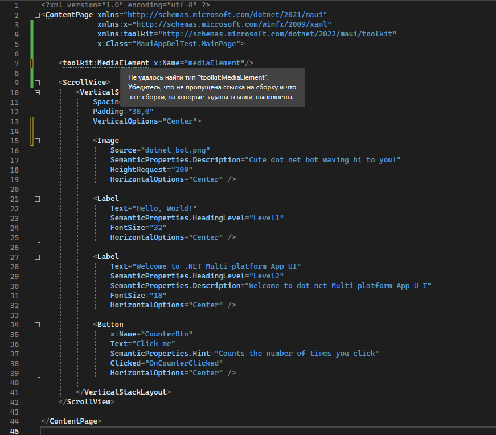
Task: Click the opening ScrollView tag
Action: 84,82
